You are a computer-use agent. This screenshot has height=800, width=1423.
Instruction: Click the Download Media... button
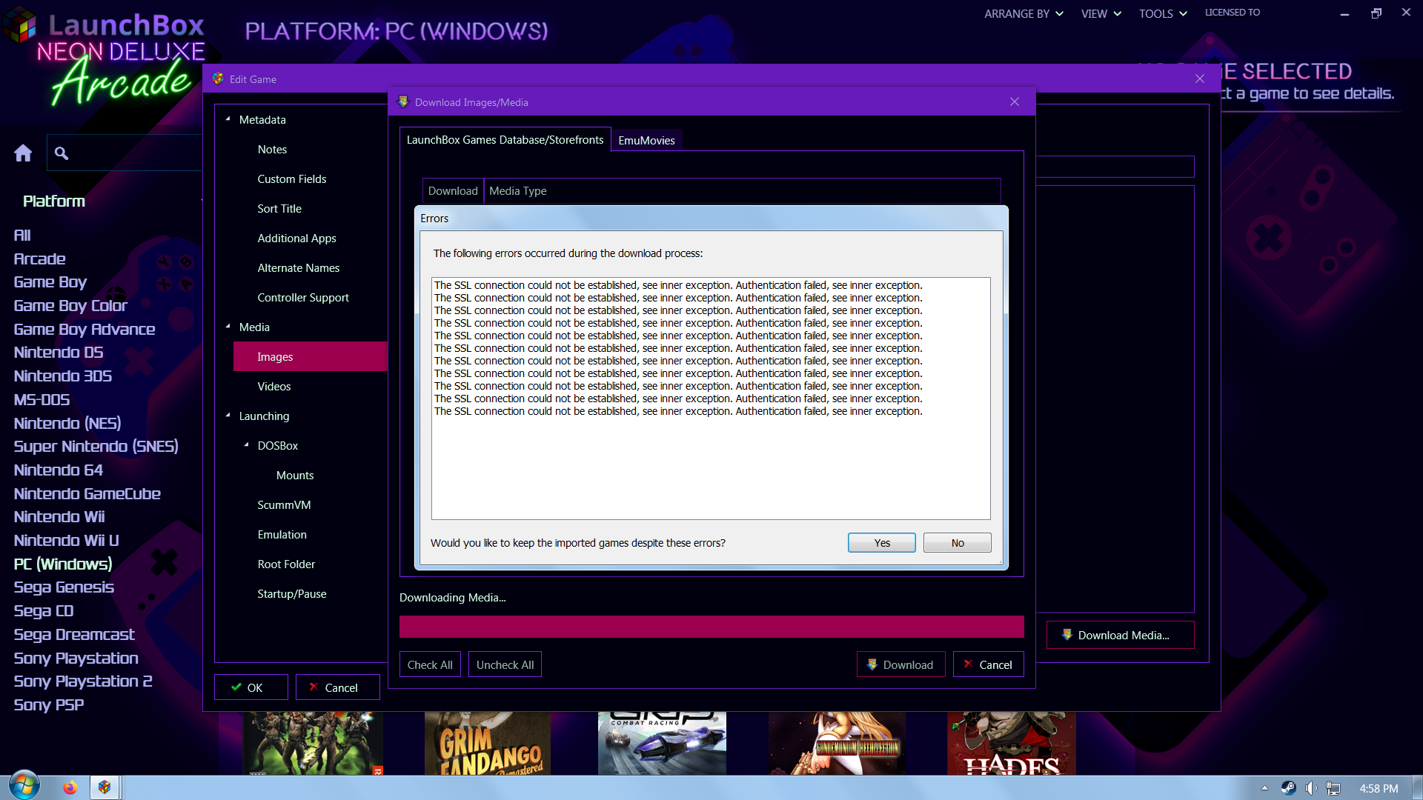pos(1120,635)
